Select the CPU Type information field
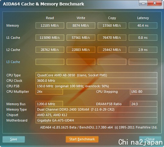This screenshot has width=164, height=147. [x=96, y=75]
